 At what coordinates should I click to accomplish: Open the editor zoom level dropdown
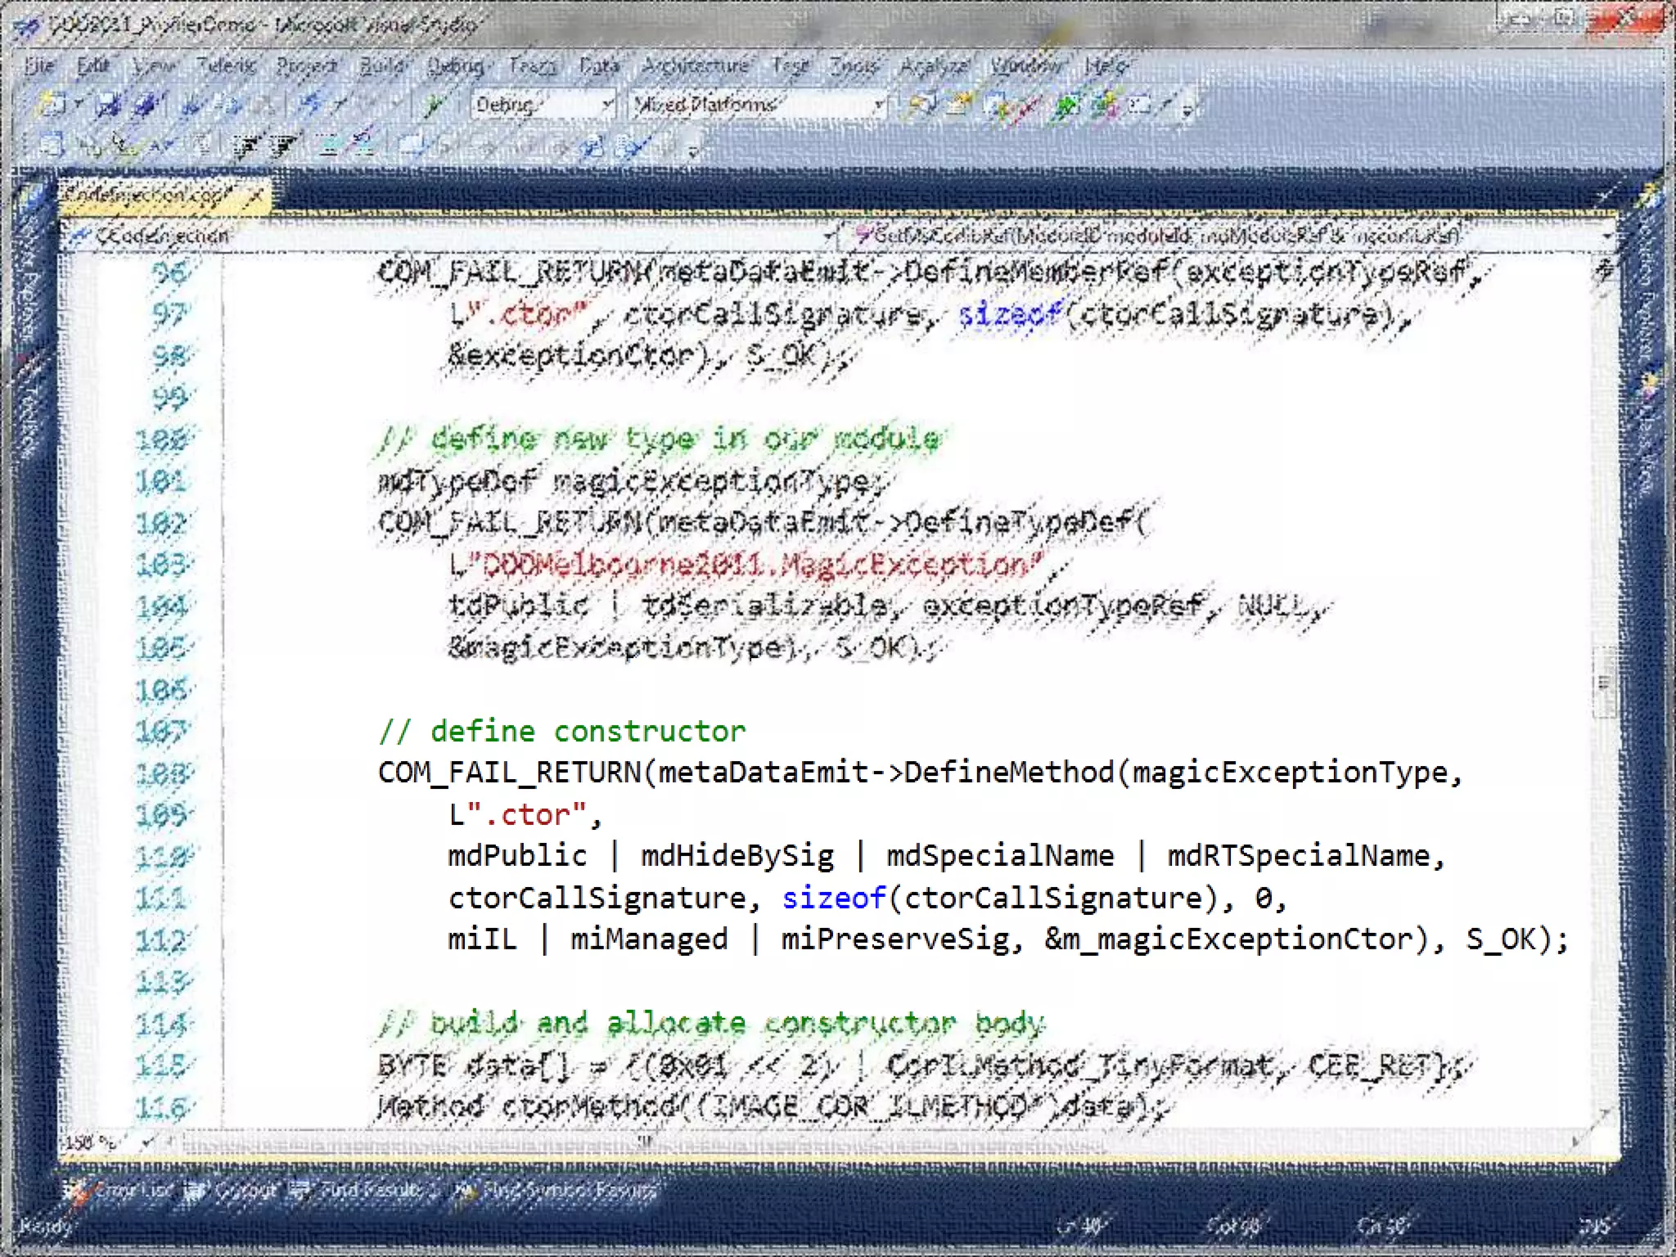pyautogui.click(x=147, y=1142)
